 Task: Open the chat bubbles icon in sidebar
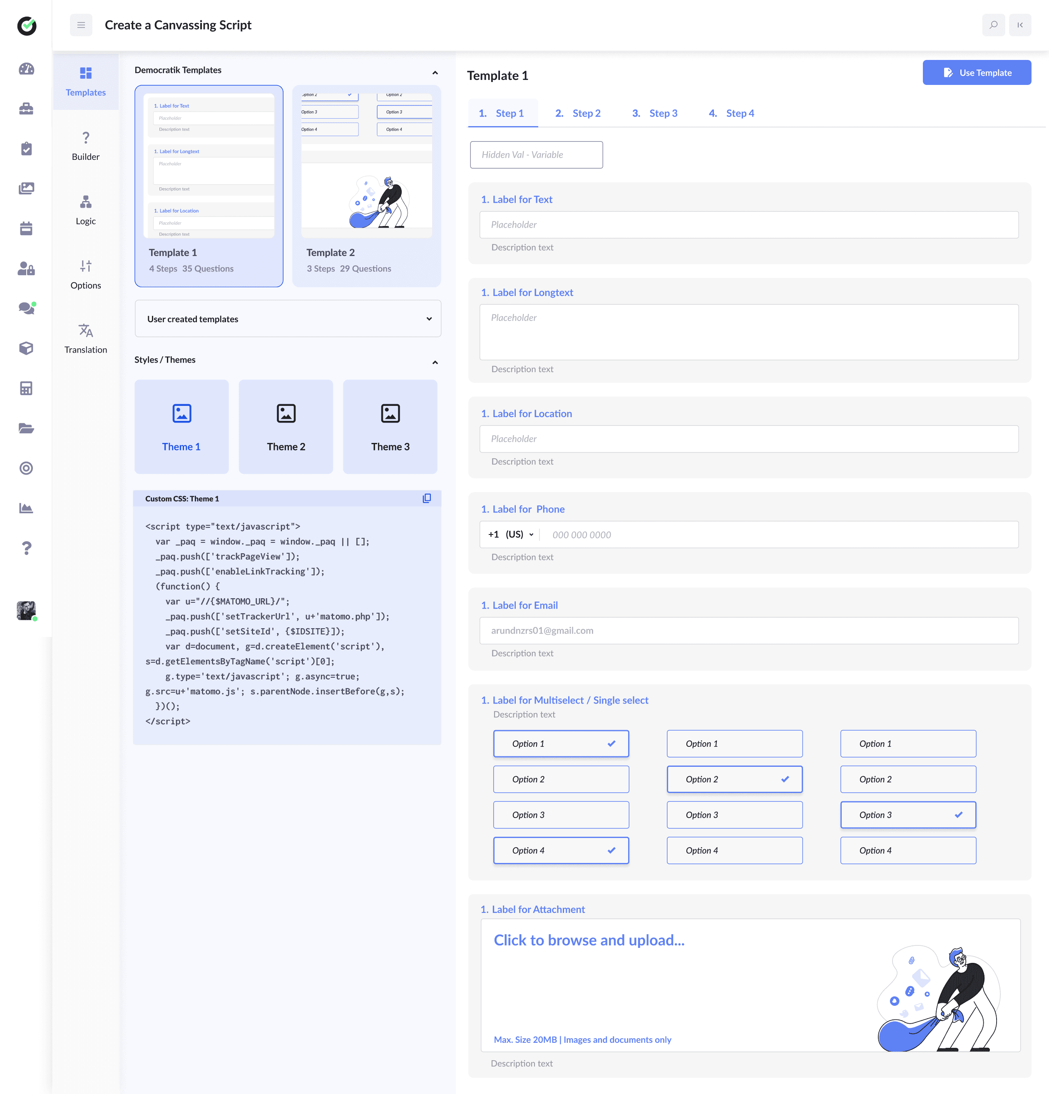[x=26, y=308]
